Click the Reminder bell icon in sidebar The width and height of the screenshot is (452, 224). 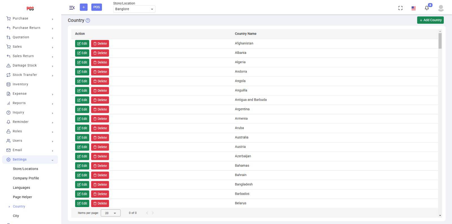click(x=8, y=122)
